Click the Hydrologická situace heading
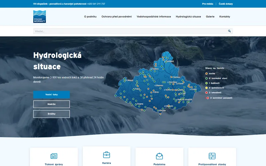Image resolution: width=266 pixels, height=166 pixels. coord(57,61)
